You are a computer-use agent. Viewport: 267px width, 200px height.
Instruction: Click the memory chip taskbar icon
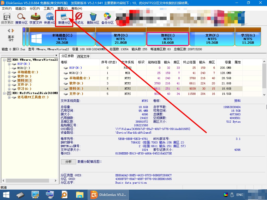click(x=20, y=195)
